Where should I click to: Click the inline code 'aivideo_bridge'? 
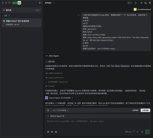[x=114, y=91]
